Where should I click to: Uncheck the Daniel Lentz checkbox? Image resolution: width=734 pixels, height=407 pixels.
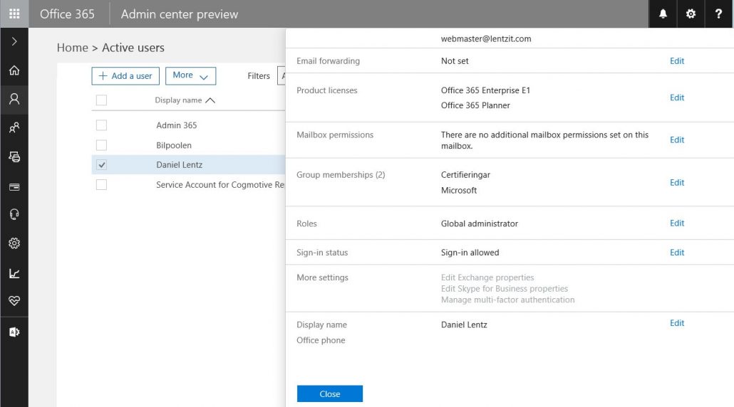pos(101,165)
